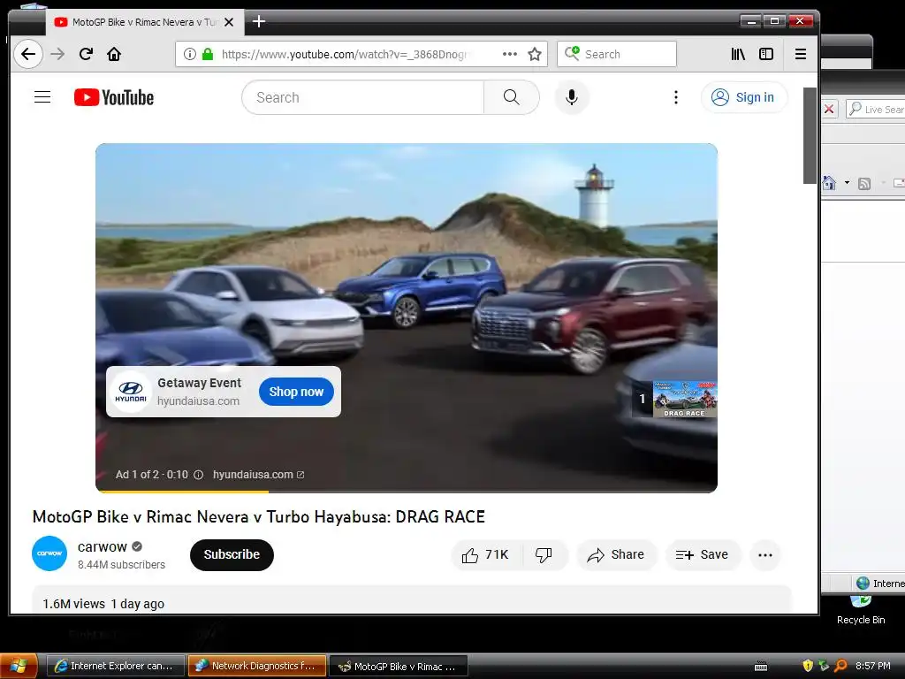Open the carwow channel name link
This screenshot has width=905, height=679.
(103, 546)
